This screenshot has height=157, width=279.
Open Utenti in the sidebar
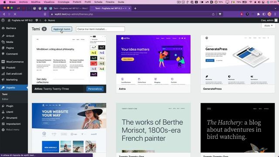10,112
